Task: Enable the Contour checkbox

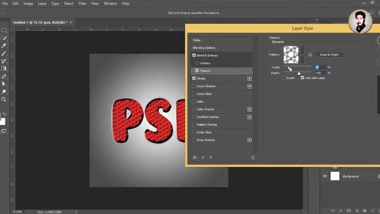Action: click(197, 63)
